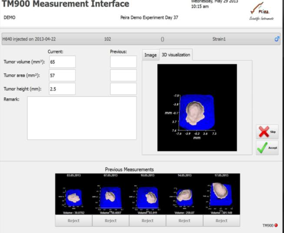The width and height of the screenshot is (284, 233).
Task: Reject the 10.05.2013 measurement
Action: tap(147, 220)
